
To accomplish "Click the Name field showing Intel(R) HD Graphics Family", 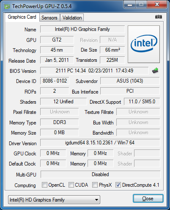I will (82, 29).
